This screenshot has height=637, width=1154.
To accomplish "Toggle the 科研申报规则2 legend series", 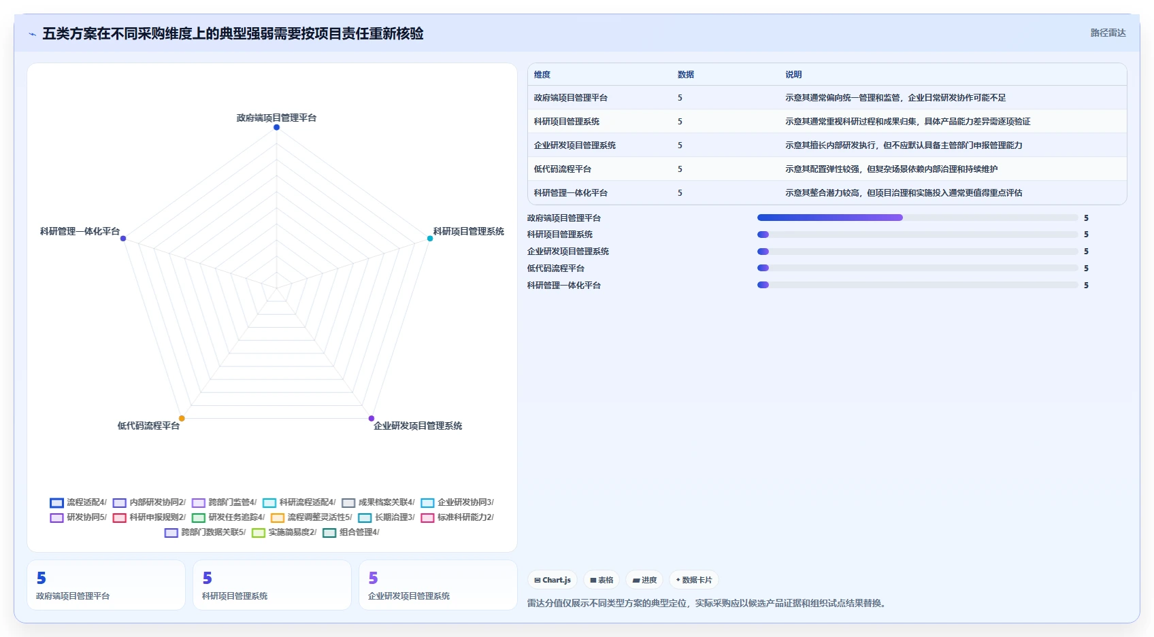I will click(149, 517).
